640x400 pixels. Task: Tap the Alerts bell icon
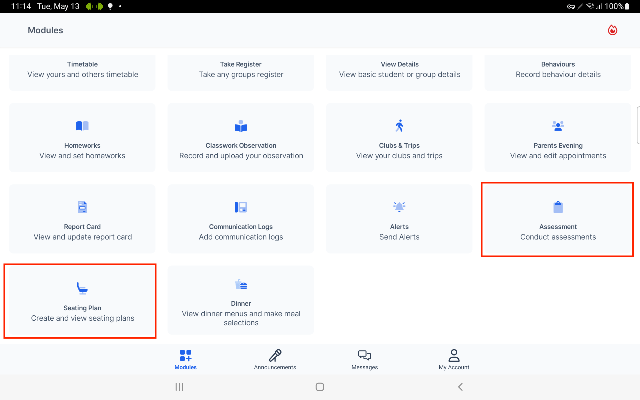399,207
